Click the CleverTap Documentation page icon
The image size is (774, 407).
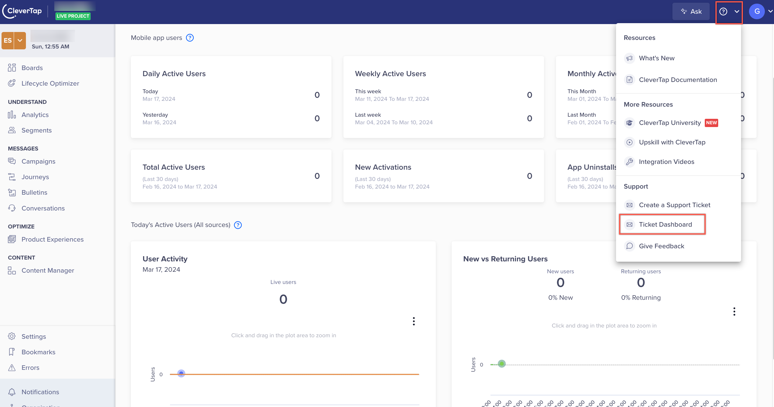629,80
